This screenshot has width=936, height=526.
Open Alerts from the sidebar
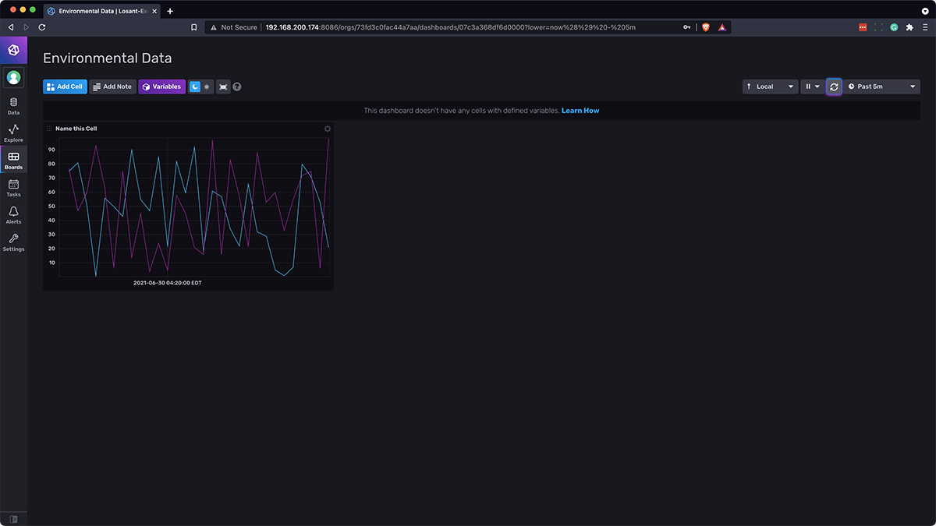13,215
